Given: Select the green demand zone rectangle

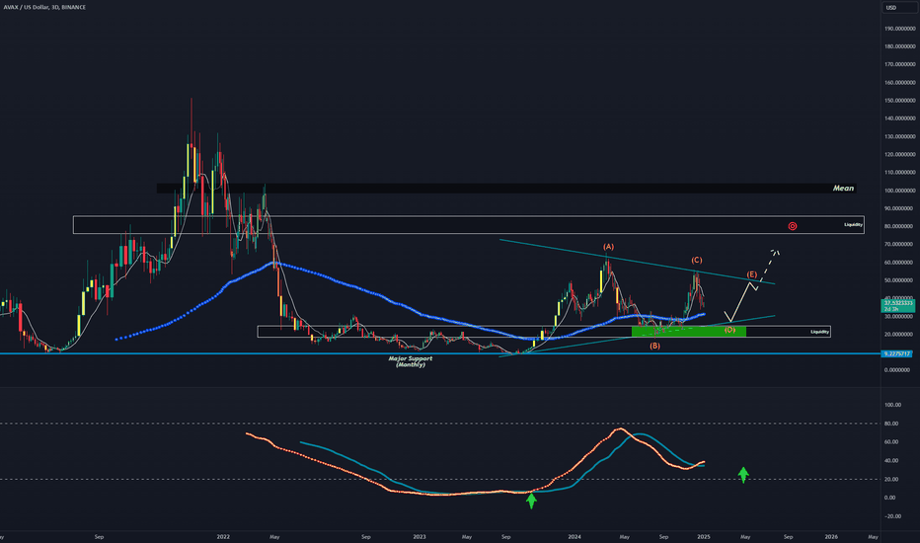Looking at the screenshot, I should tap(689, 332).
